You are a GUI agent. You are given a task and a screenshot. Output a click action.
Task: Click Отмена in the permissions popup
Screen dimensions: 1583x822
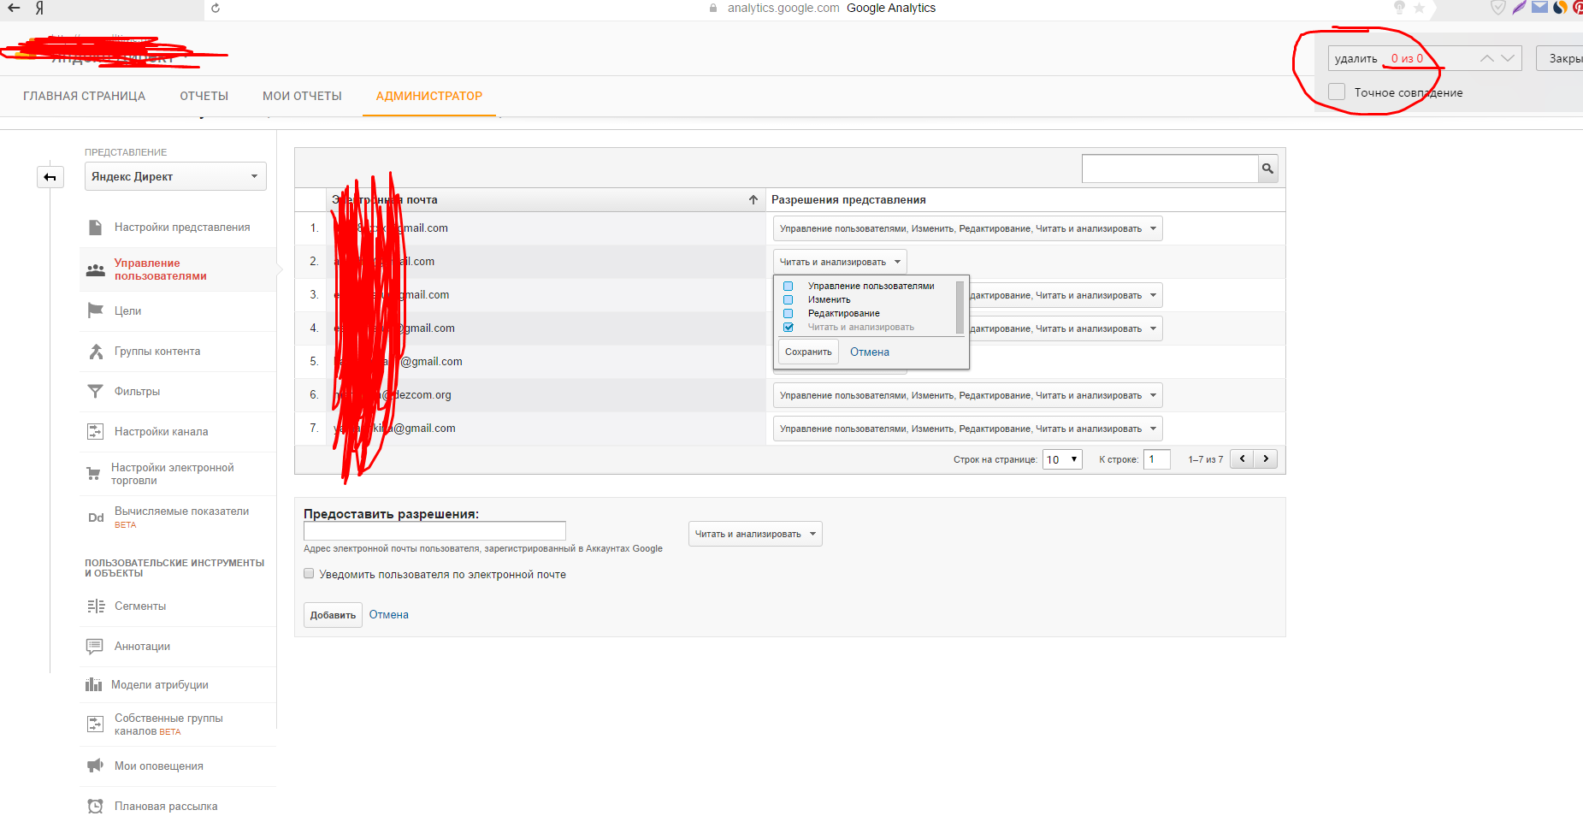(870, 352)
